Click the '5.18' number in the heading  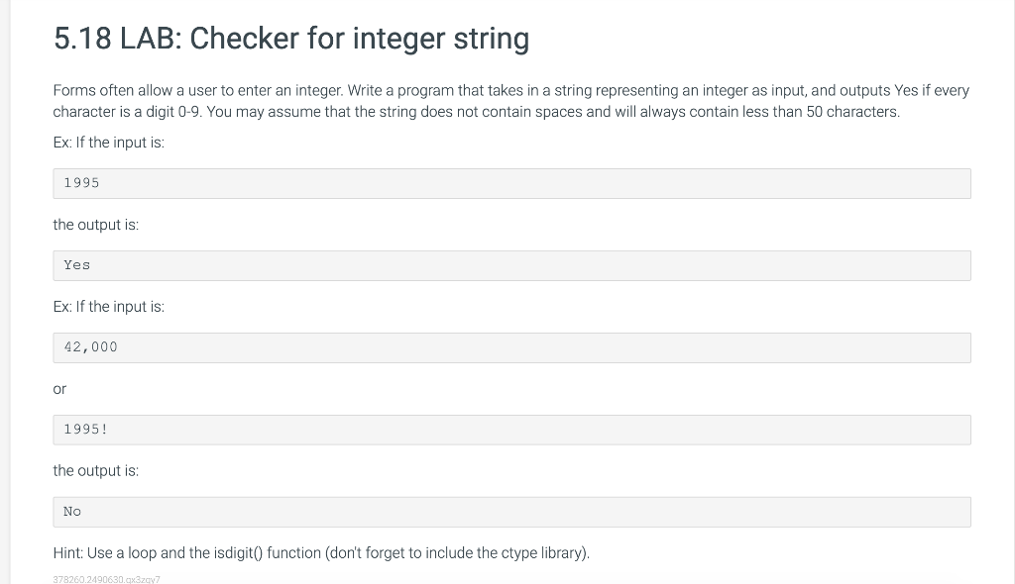82,39
